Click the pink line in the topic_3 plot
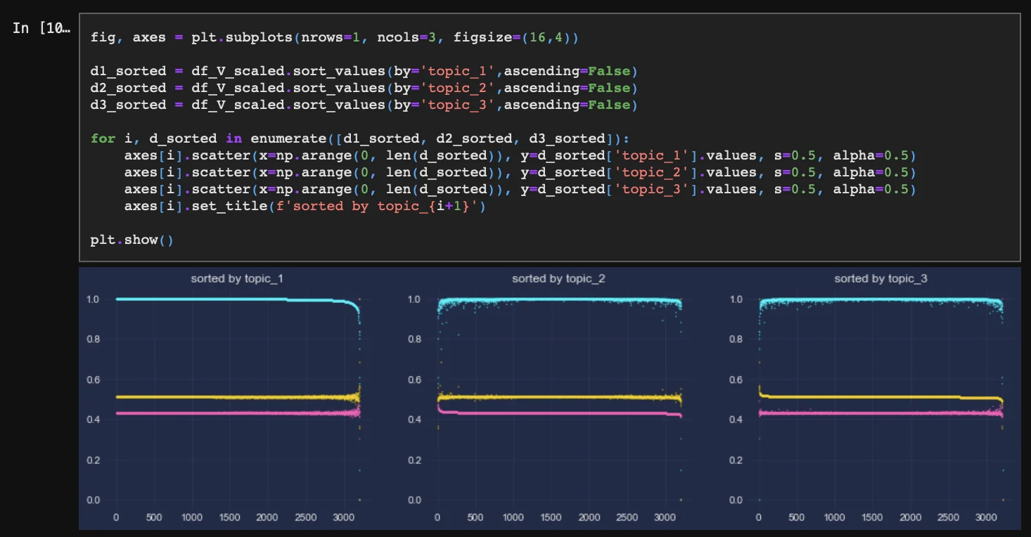This screenshot has width=1031, height=537. pos(879,413)
